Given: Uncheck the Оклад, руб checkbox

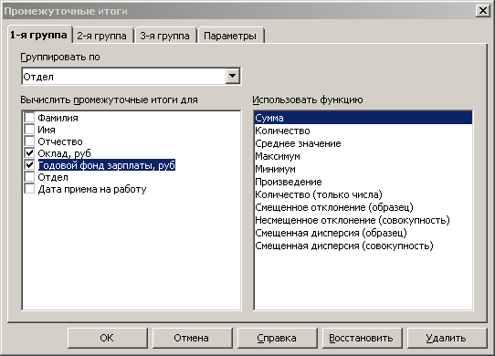Looking at the screenshot, I should coord(29,153).
